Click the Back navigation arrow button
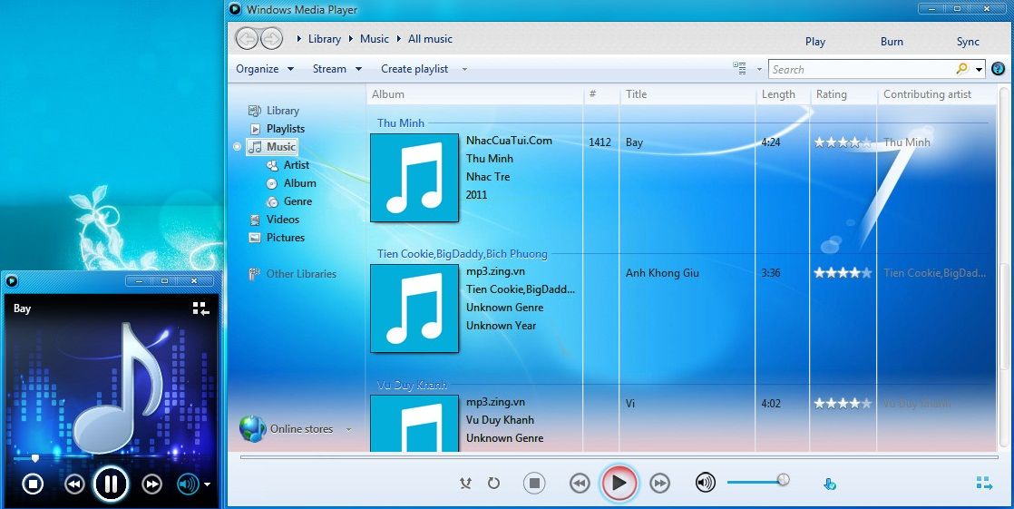This screenshot has height=509, width=1014. [247, 39]
